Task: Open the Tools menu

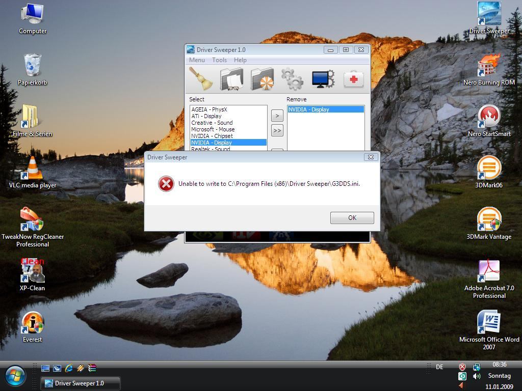Action: coord(219,60)
